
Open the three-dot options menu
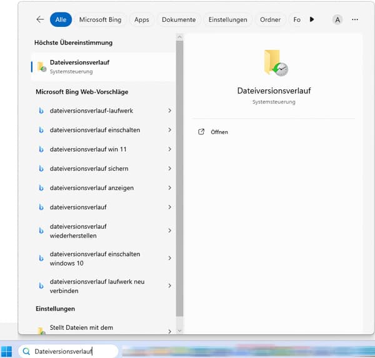pyautogui.click(x=355, y=19)
